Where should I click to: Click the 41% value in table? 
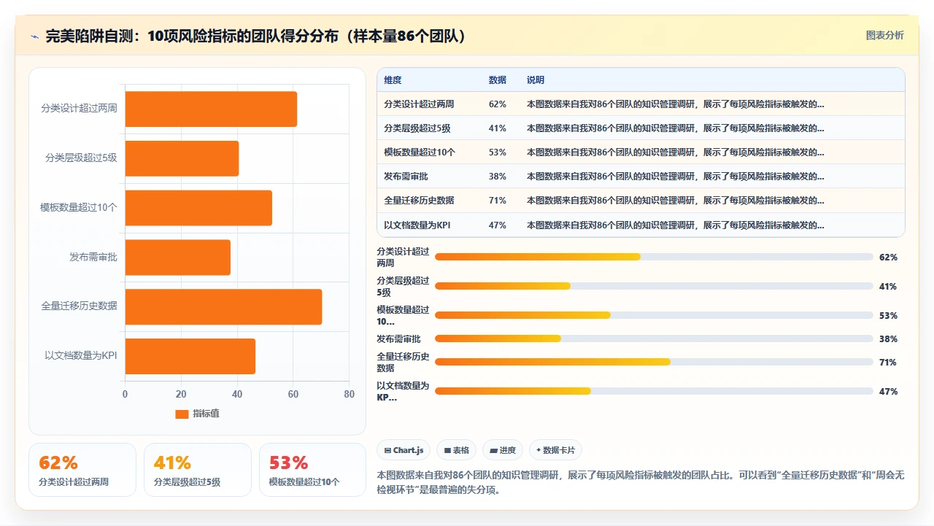click(x=498, y=128)
